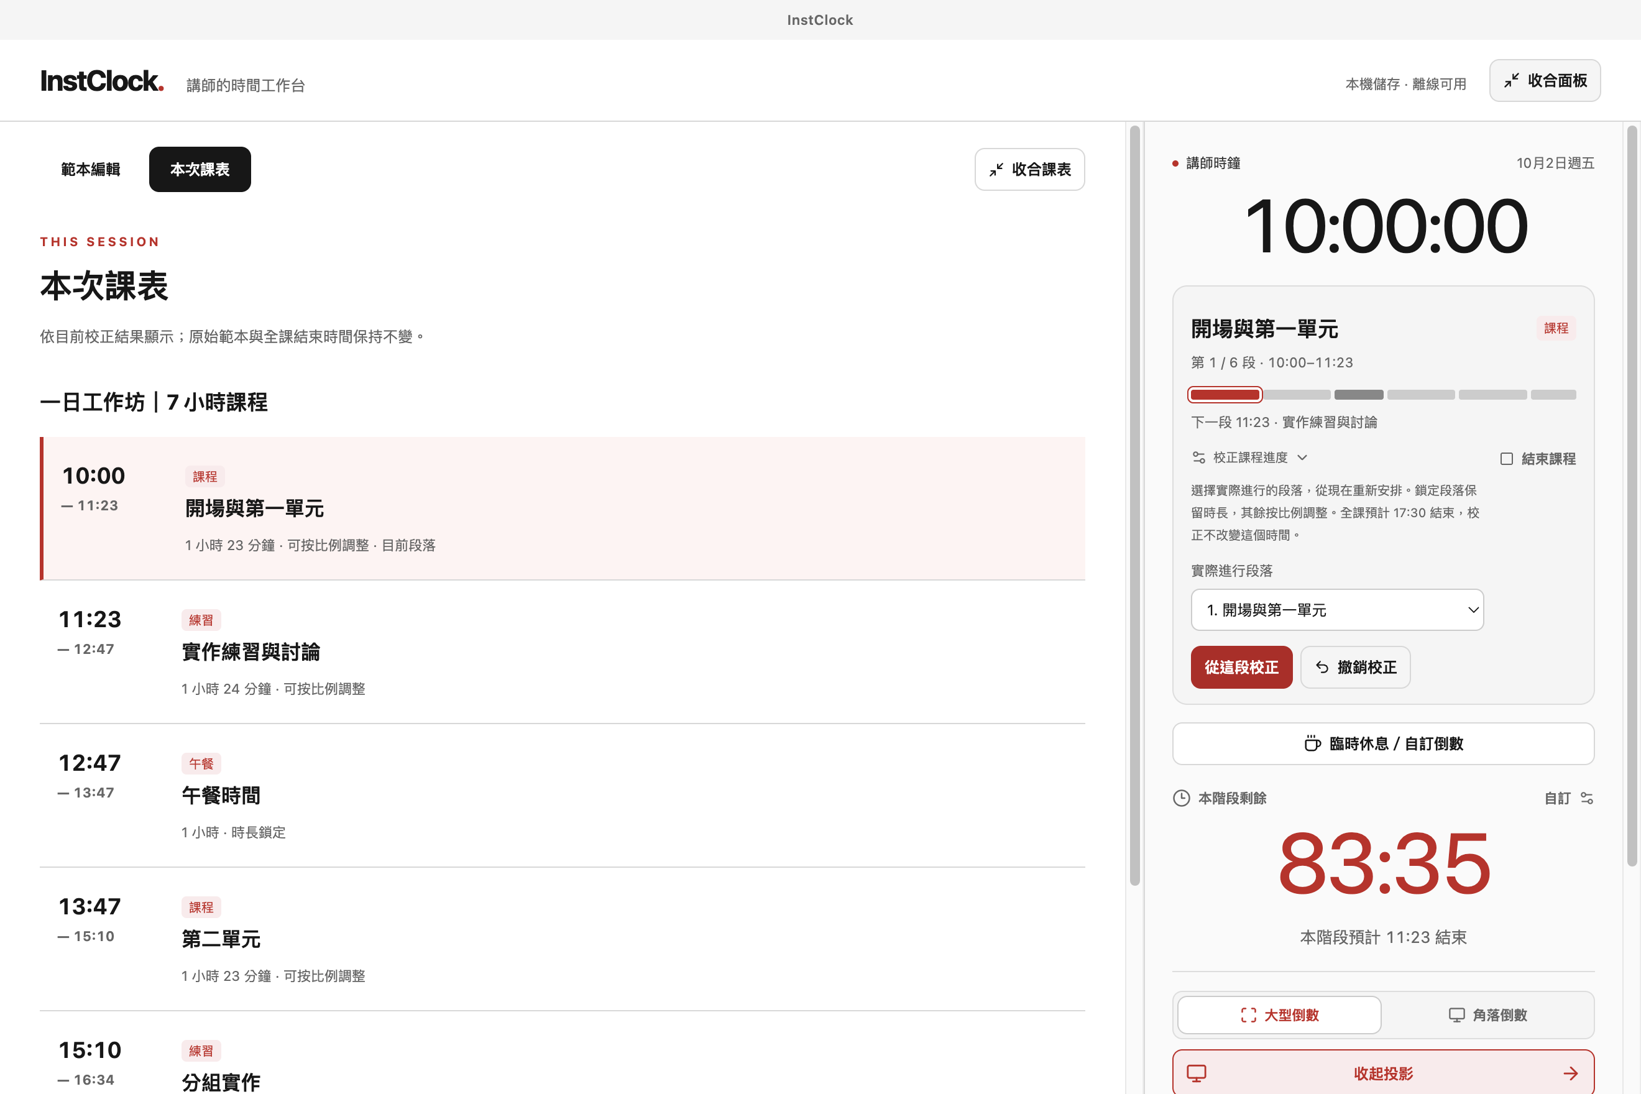The height and width of the screenshot is (1094, 1641).
Task: Click the 10:00:00 clock display
Action: [x=1386, y=226]
